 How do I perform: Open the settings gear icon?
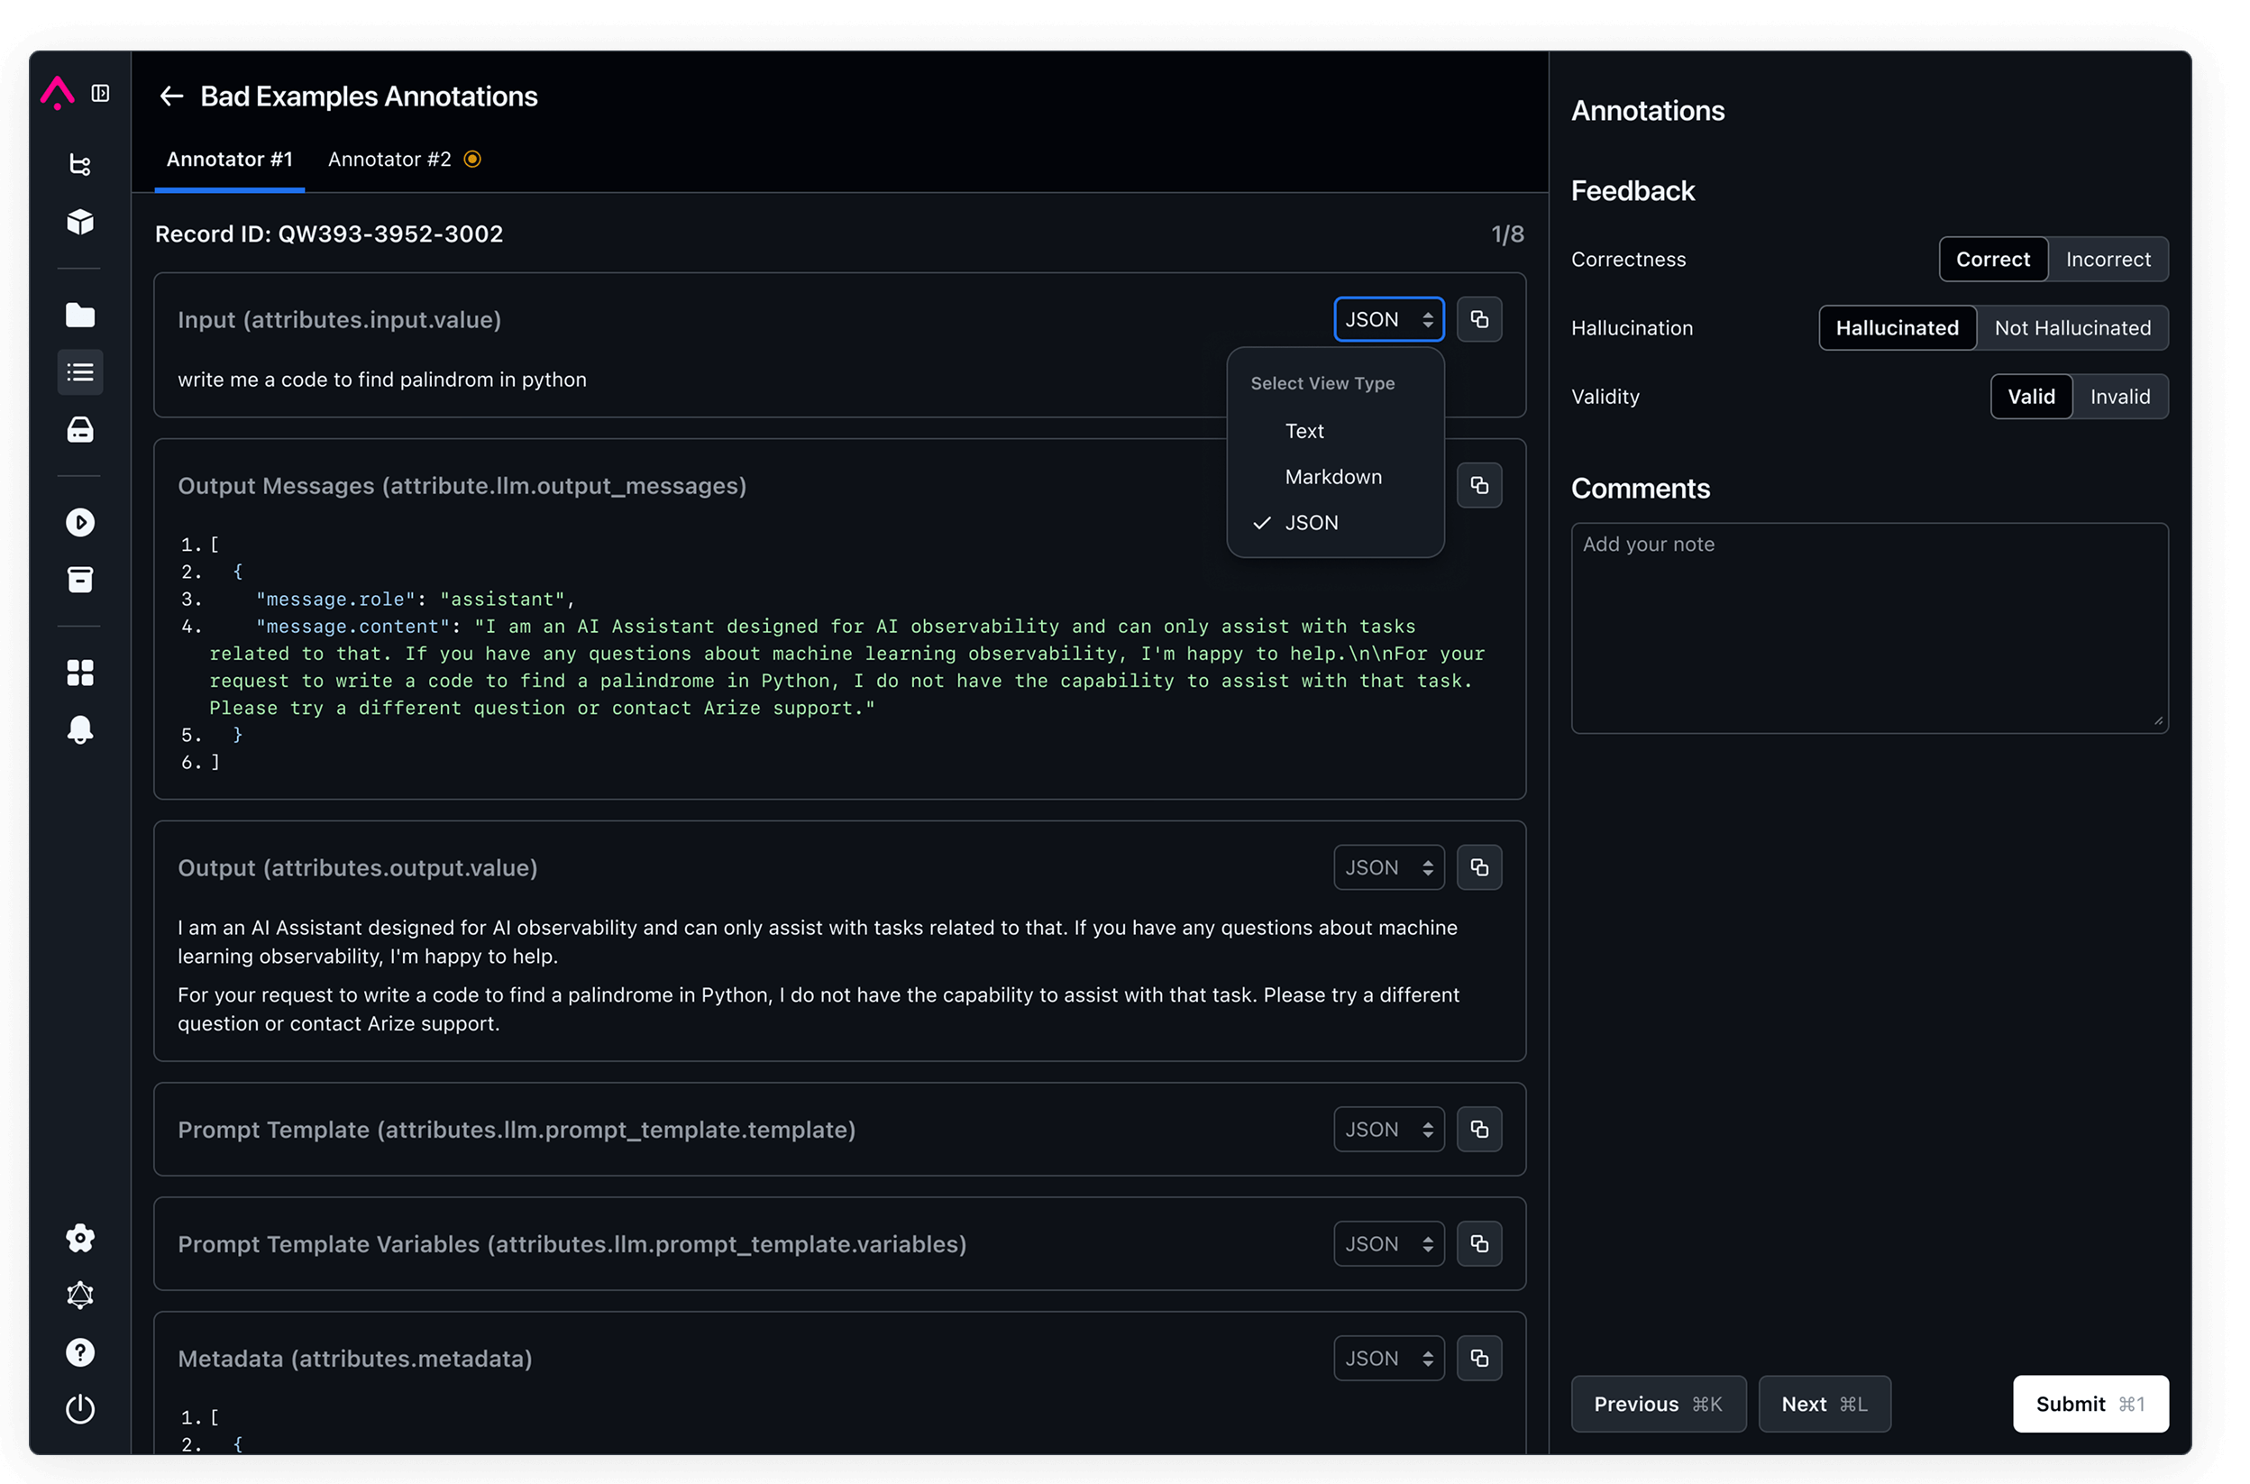(x=80, y=1238)
